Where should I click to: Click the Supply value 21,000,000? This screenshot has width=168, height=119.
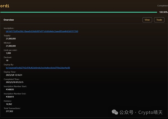[x=11, y=39]
